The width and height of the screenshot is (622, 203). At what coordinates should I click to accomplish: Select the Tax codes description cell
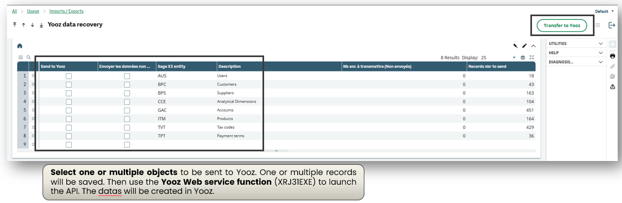pos(279,128)
